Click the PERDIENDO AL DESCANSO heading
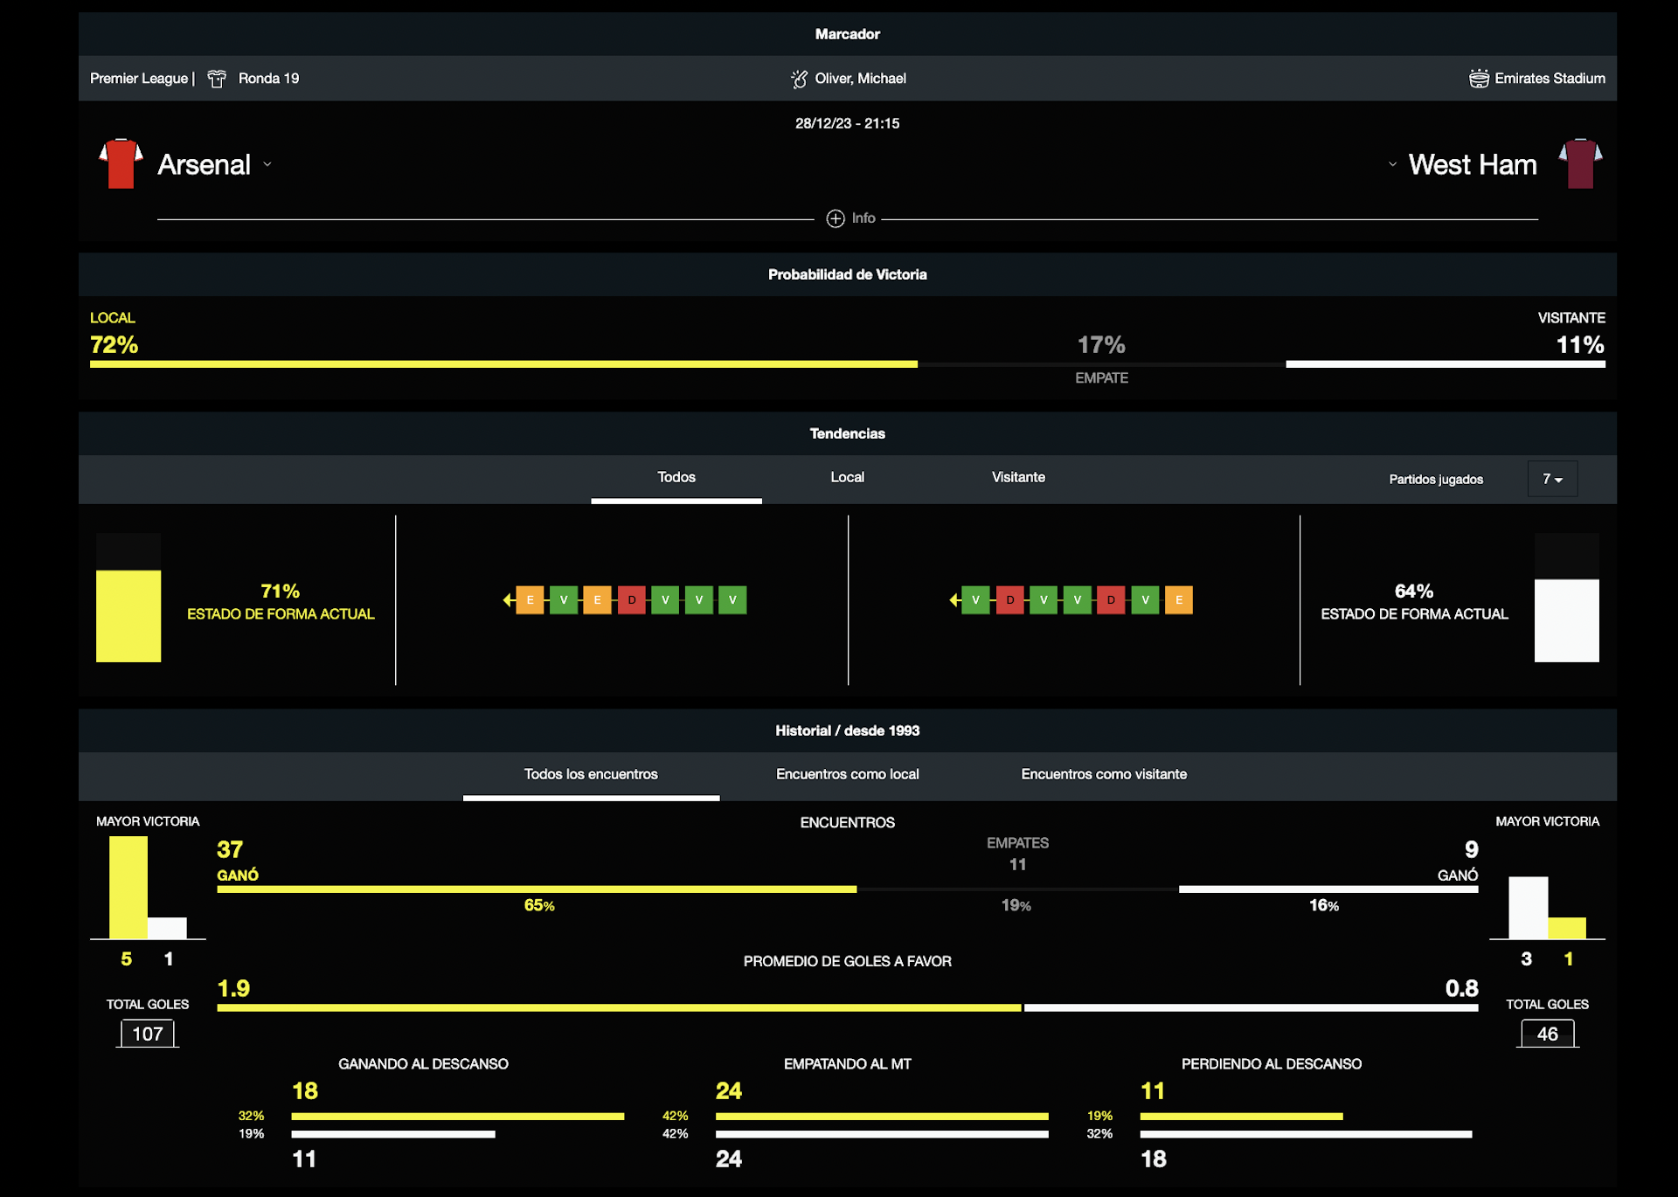1678x1197 pixels. pos(1272,1064)
